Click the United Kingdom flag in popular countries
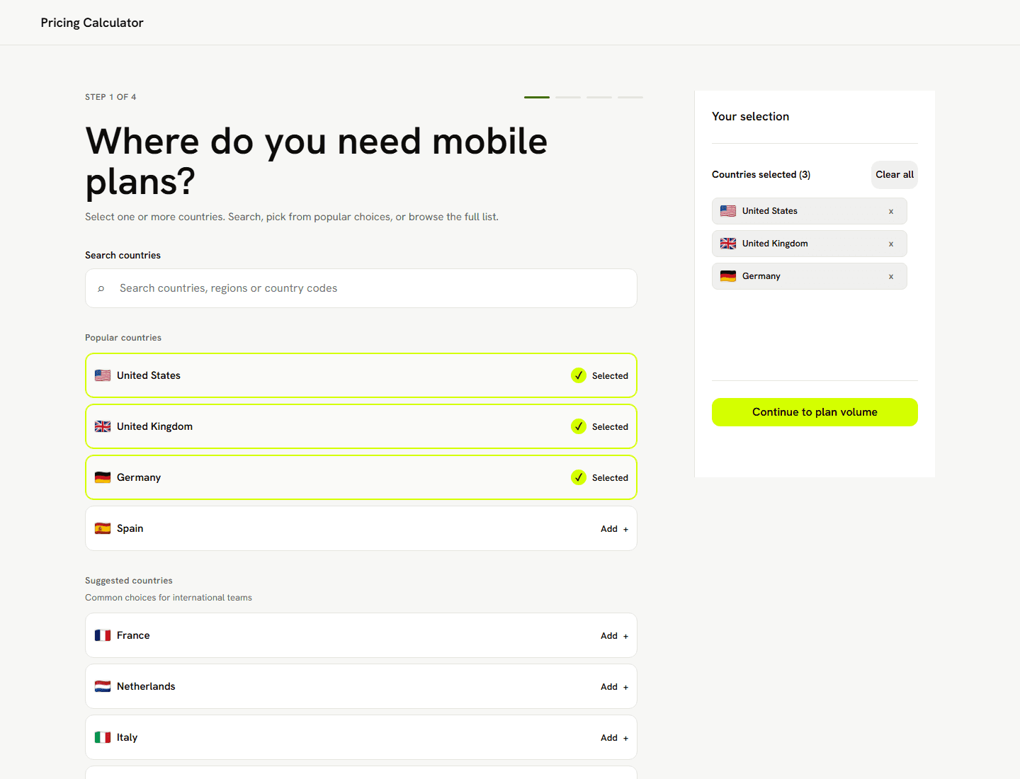Viewport: 1020px width, 779px height. pos(103,426)
